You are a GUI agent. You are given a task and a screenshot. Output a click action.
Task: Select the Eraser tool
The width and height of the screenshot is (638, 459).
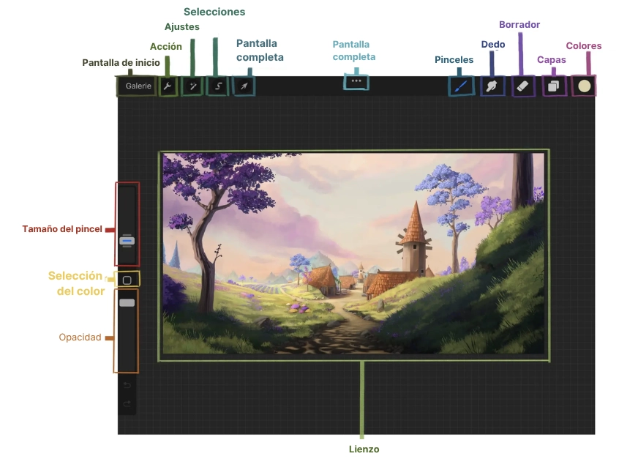click(x=522, y=86)
